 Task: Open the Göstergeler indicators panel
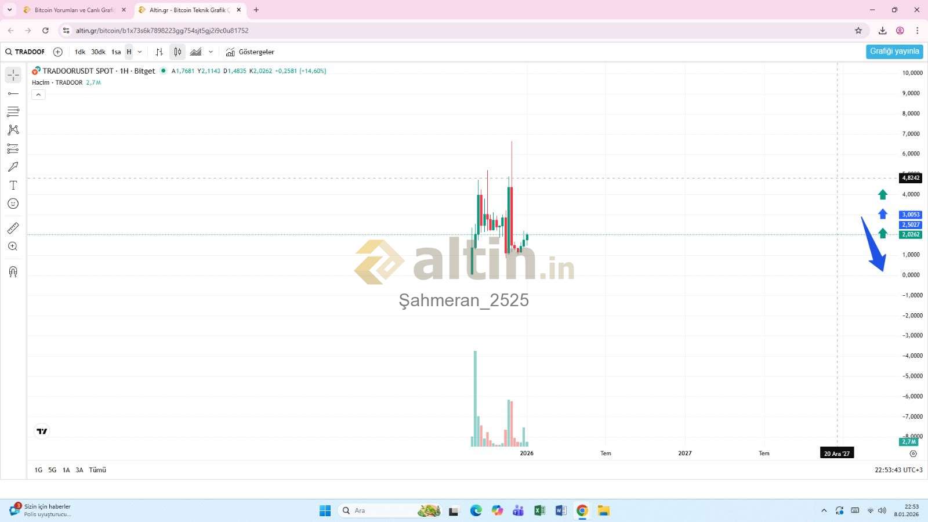250,52
